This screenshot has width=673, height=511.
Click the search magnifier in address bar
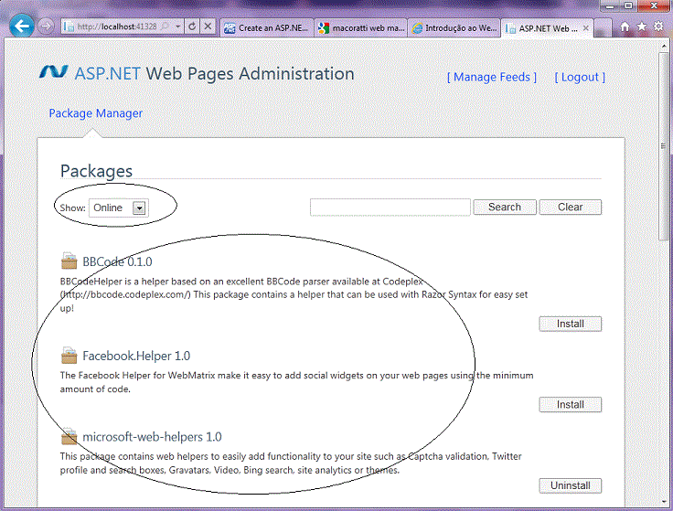pyautogui.click(x=165, y=27)
